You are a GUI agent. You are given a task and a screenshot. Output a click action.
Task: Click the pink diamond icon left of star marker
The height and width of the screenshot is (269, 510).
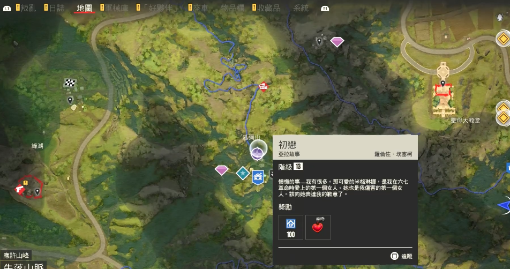[x=221, y=170]
